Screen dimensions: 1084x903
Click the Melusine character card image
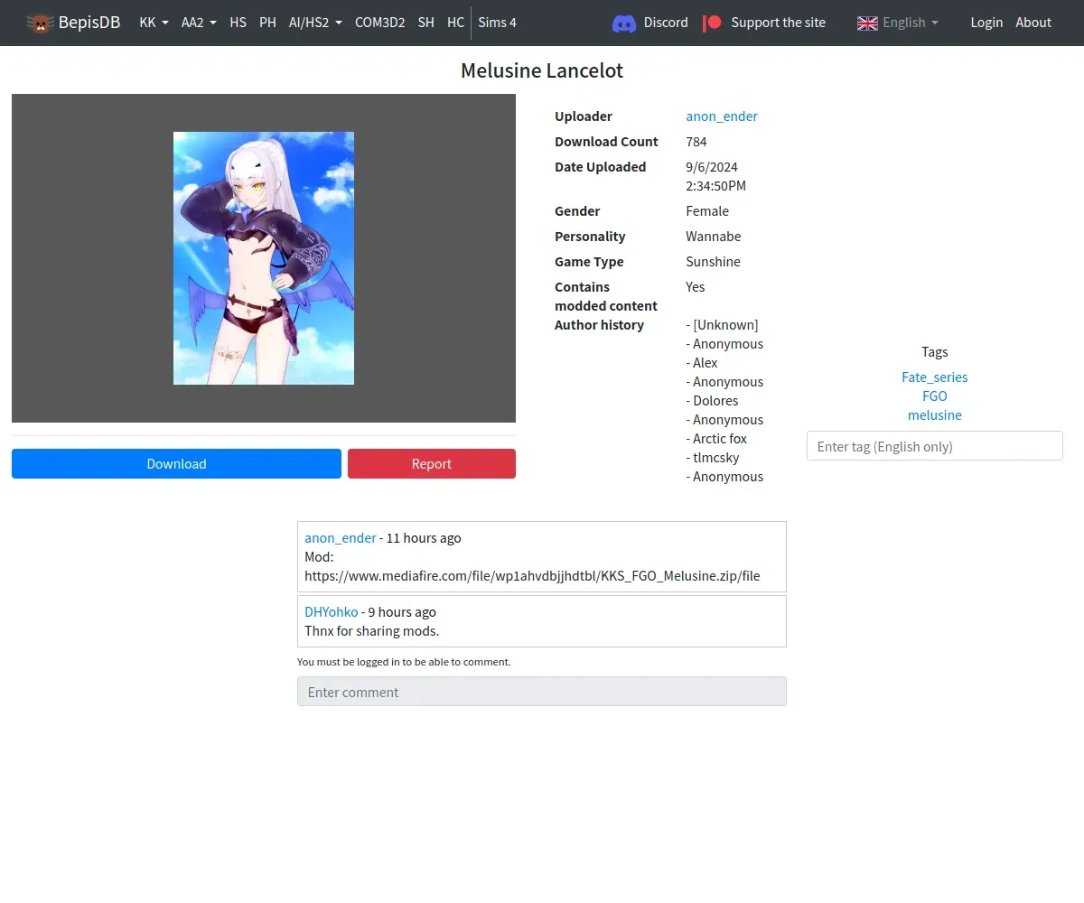pos(264,258)
